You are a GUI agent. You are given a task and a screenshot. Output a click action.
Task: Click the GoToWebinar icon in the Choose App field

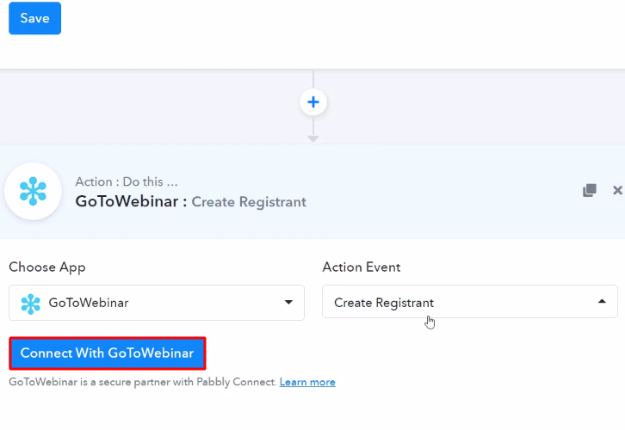click(31, 304)
